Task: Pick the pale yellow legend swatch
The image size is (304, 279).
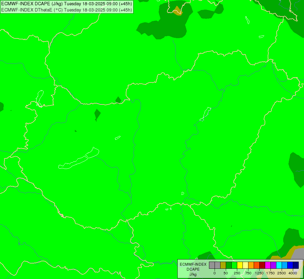Action: (x=245, y=265)
